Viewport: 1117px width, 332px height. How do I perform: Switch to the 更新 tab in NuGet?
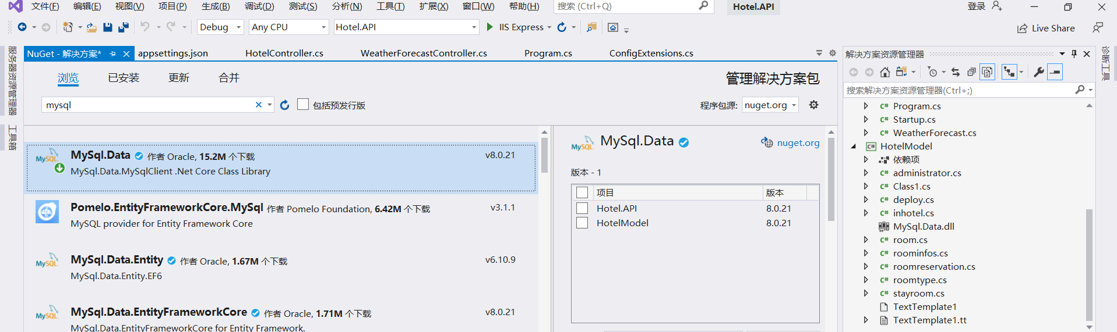(179, 77)
